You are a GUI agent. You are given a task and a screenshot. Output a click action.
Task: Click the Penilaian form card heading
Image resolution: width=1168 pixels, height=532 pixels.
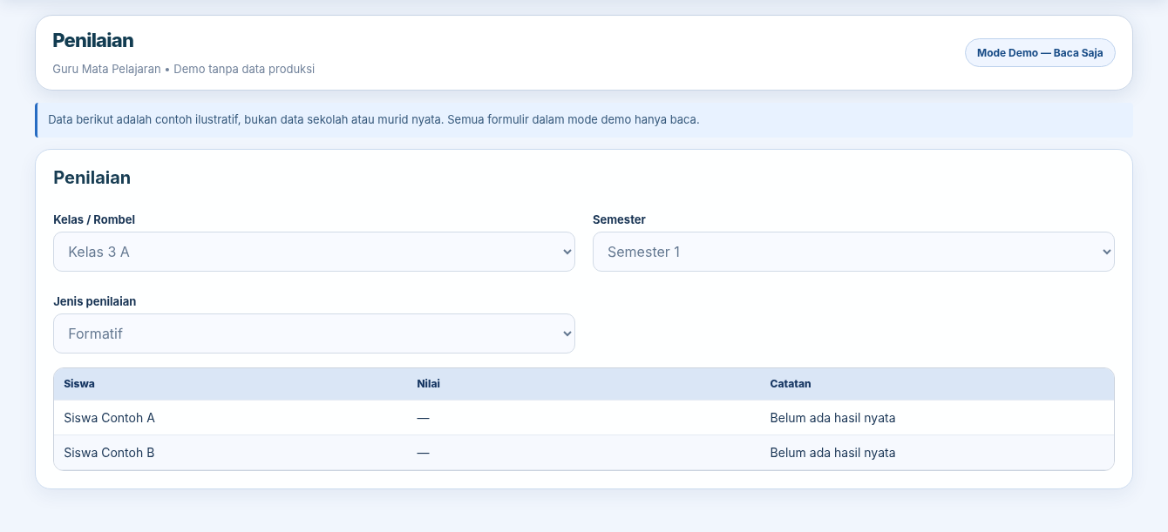(92, 178)
